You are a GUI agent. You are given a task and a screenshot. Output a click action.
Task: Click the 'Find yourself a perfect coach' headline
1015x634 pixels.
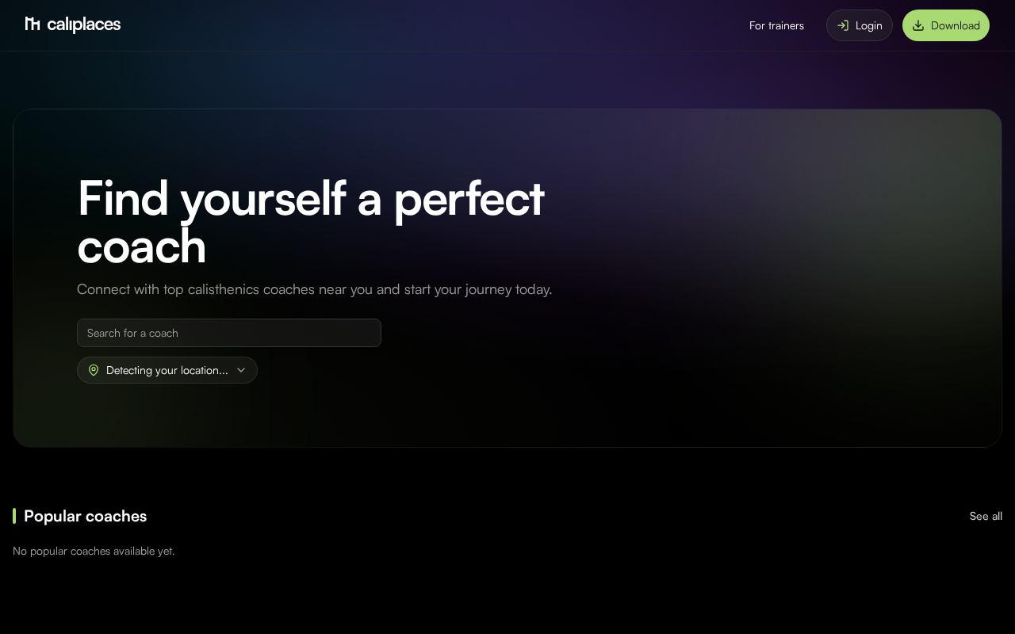tap(311, 222)
